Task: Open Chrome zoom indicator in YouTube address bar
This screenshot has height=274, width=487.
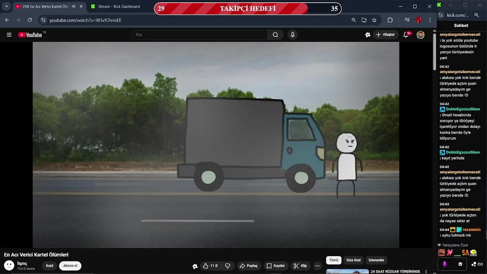Action: point(354,20)
